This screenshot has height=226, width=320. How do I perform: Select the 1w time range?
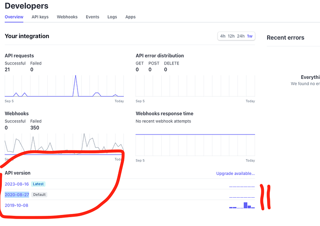(x=250, y=36)
